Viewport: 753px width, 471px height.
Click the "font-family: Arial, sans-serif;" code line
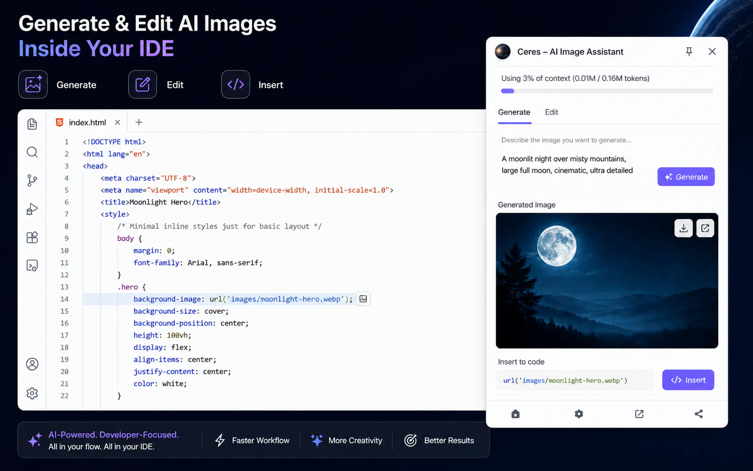coord(198,263)
